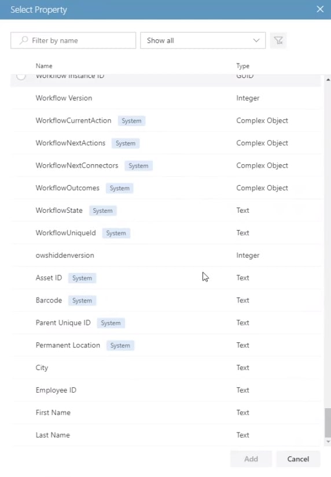331x477 pixels.
Task: Sort by the Name column header
Action: point(44,66)
